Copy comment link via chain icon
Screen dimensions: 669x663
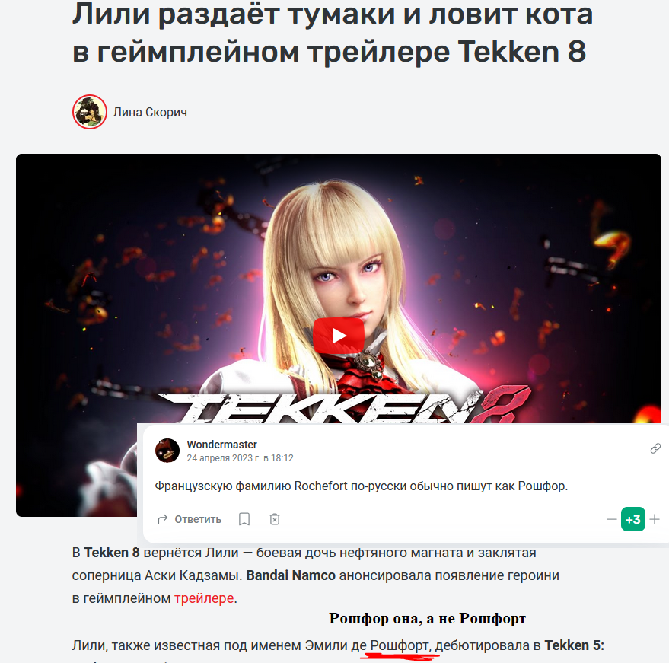click(x=655, y=448)
